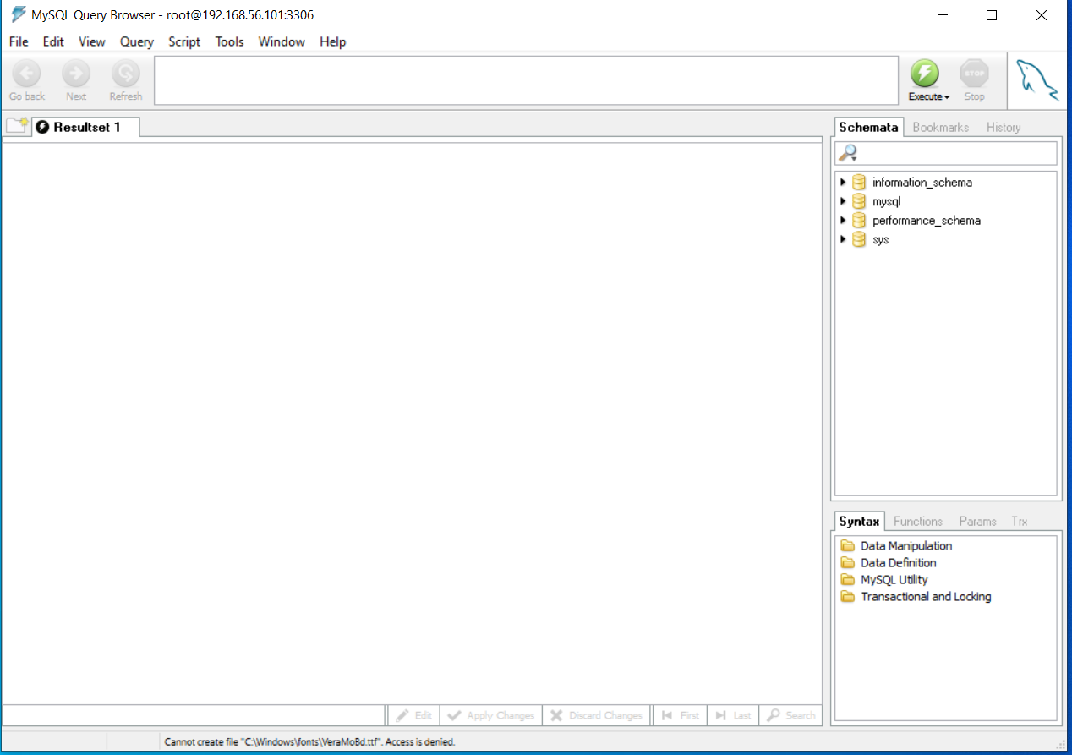Select the information_schema schema name
1072x755 pixels.
[x=922, y=183]
